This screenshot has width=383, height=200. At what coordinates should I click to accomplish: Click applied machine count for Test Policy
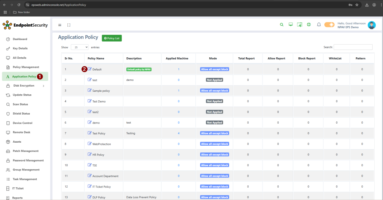pos(178,133)
